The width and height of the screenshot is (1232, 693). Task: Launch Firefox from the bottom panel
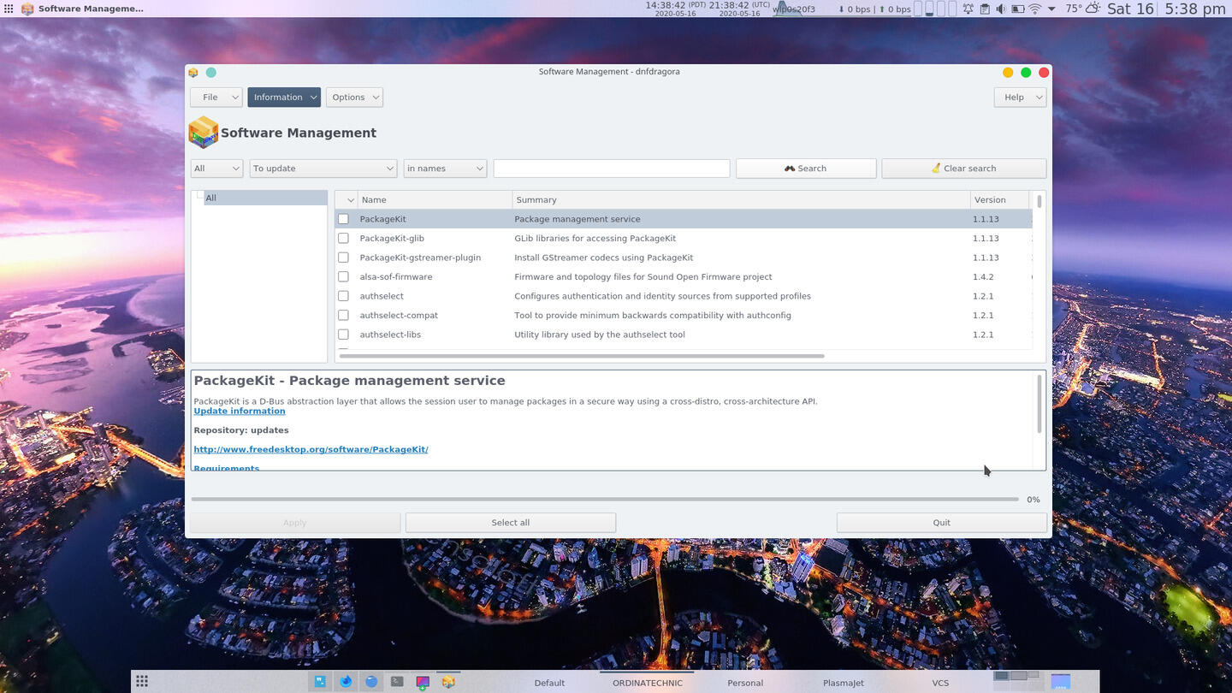346,682
